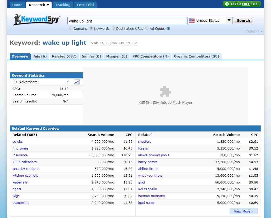The height and width of the screenshot is (218, 271).
Task: Go to the Home tab
Action: click(x=17, y=5)
